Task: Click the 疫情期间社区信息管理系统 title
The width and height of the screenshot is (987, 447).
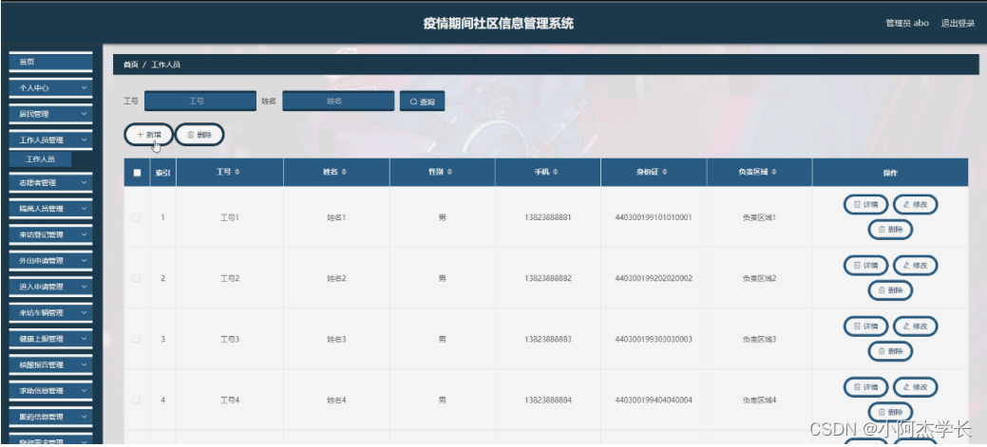Action: (x=499, y=24)
